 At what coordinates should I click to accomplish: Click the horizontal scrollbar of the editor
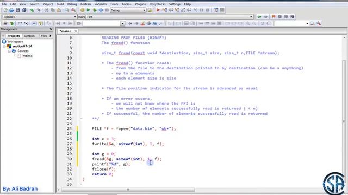(128, 190)
